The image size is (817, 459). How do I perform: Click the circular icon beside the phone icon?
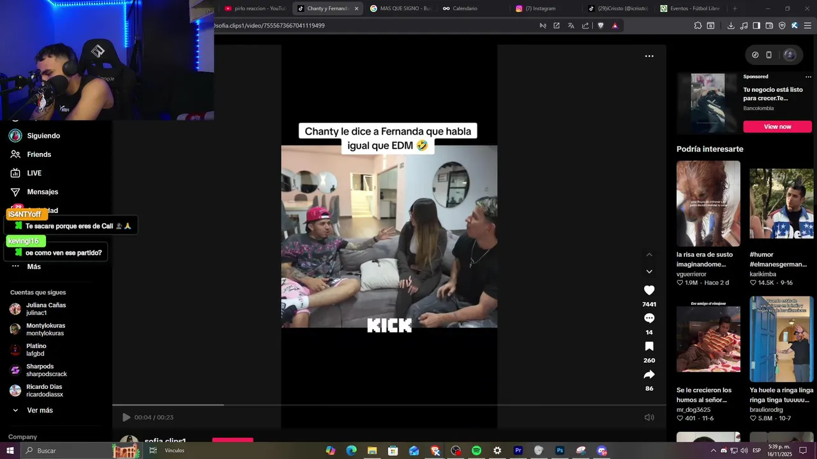point(755,55)
